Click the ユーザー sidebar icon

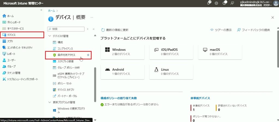coord(4,60)
